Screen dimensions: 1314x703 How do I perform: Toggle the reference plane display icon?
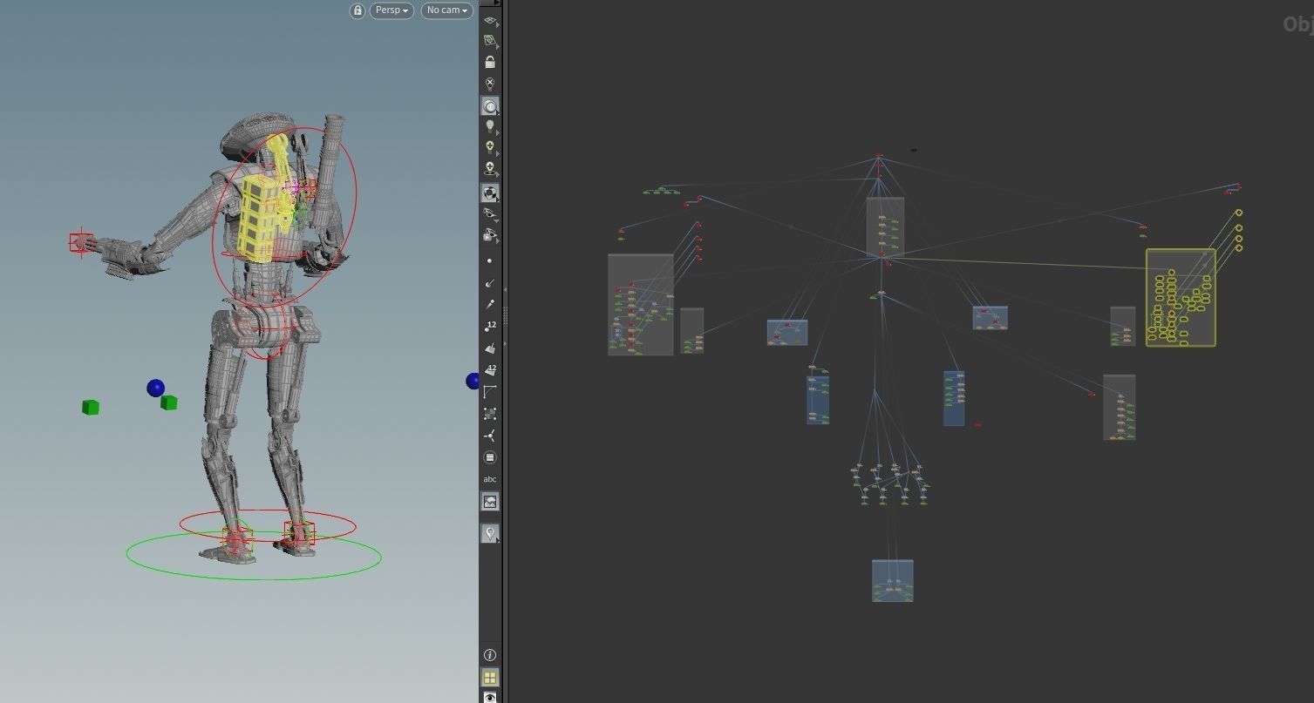click(490, 20)
